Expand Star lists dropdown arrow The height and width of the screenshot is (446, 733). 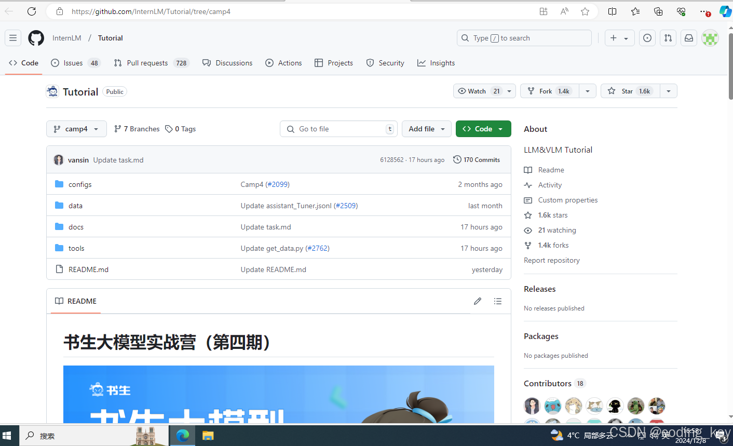point(669,91)
